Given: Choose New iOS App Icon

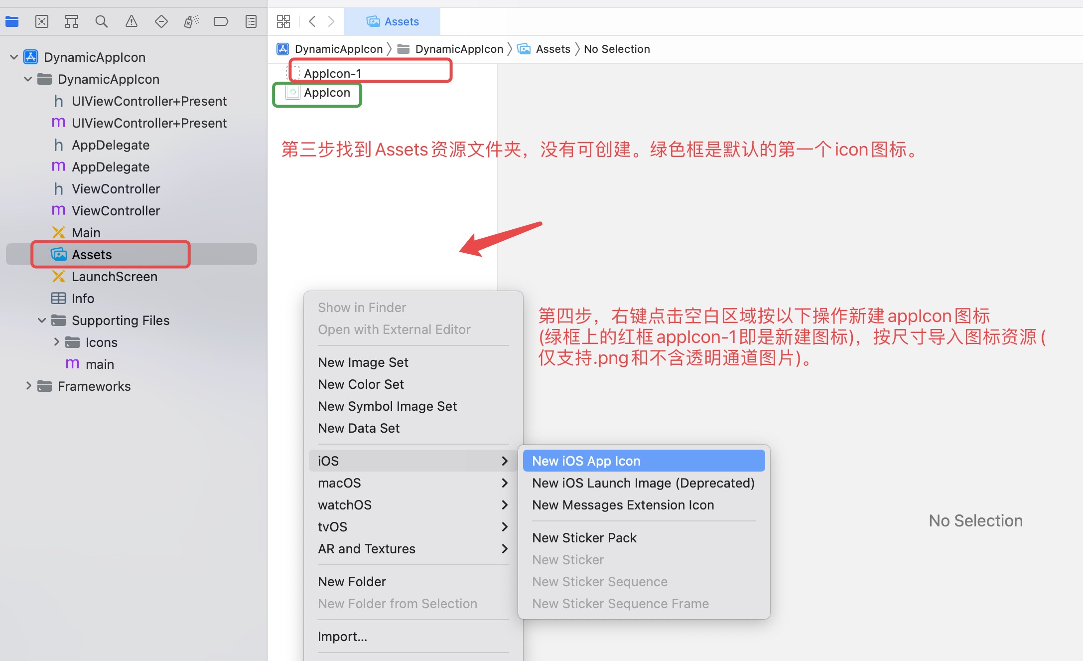Looking at the screenshot, I should [x=586, y=461].
